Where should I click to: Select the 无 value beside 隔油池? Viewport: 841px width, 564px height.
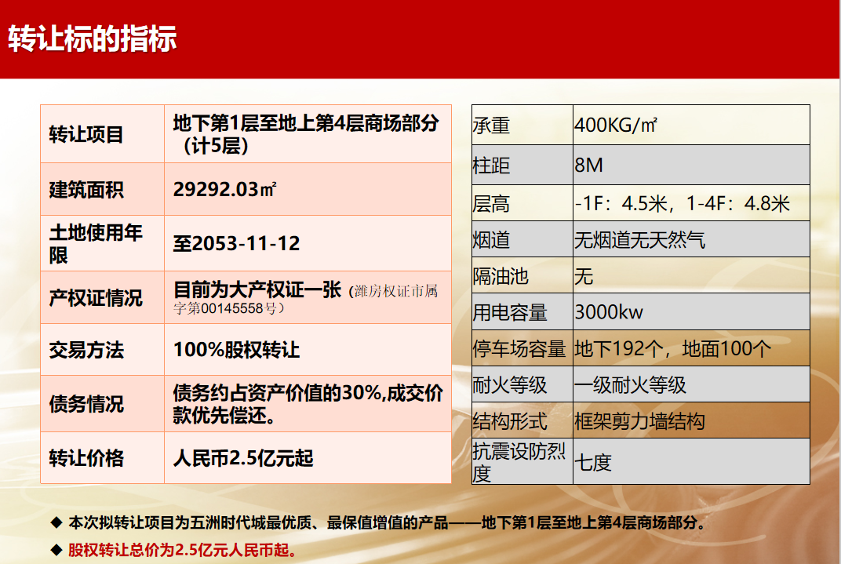584,277
